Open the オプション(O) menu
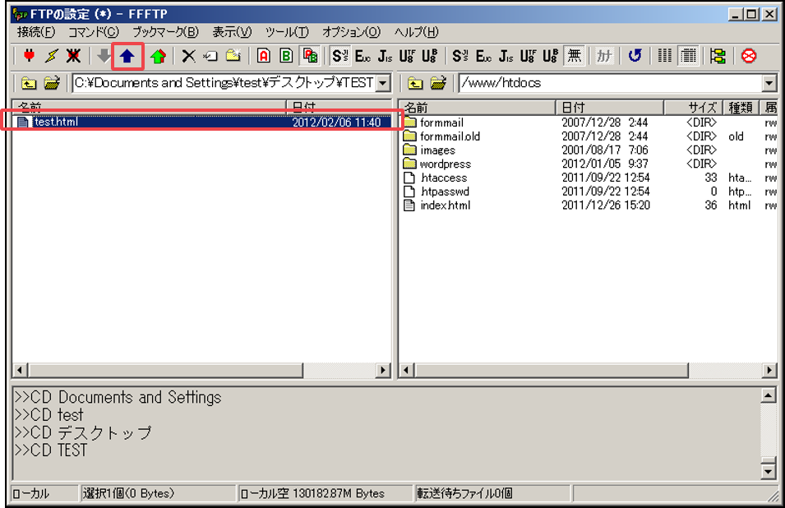Viewport: 785px width, 508px height. click(x=351, y=32)
